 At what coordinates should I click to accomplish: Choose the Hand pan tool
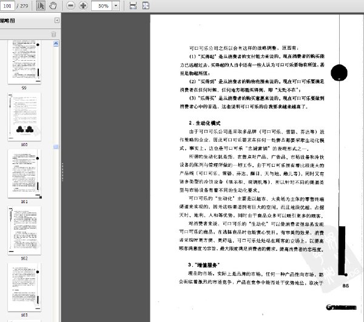(x=53, y=5)
